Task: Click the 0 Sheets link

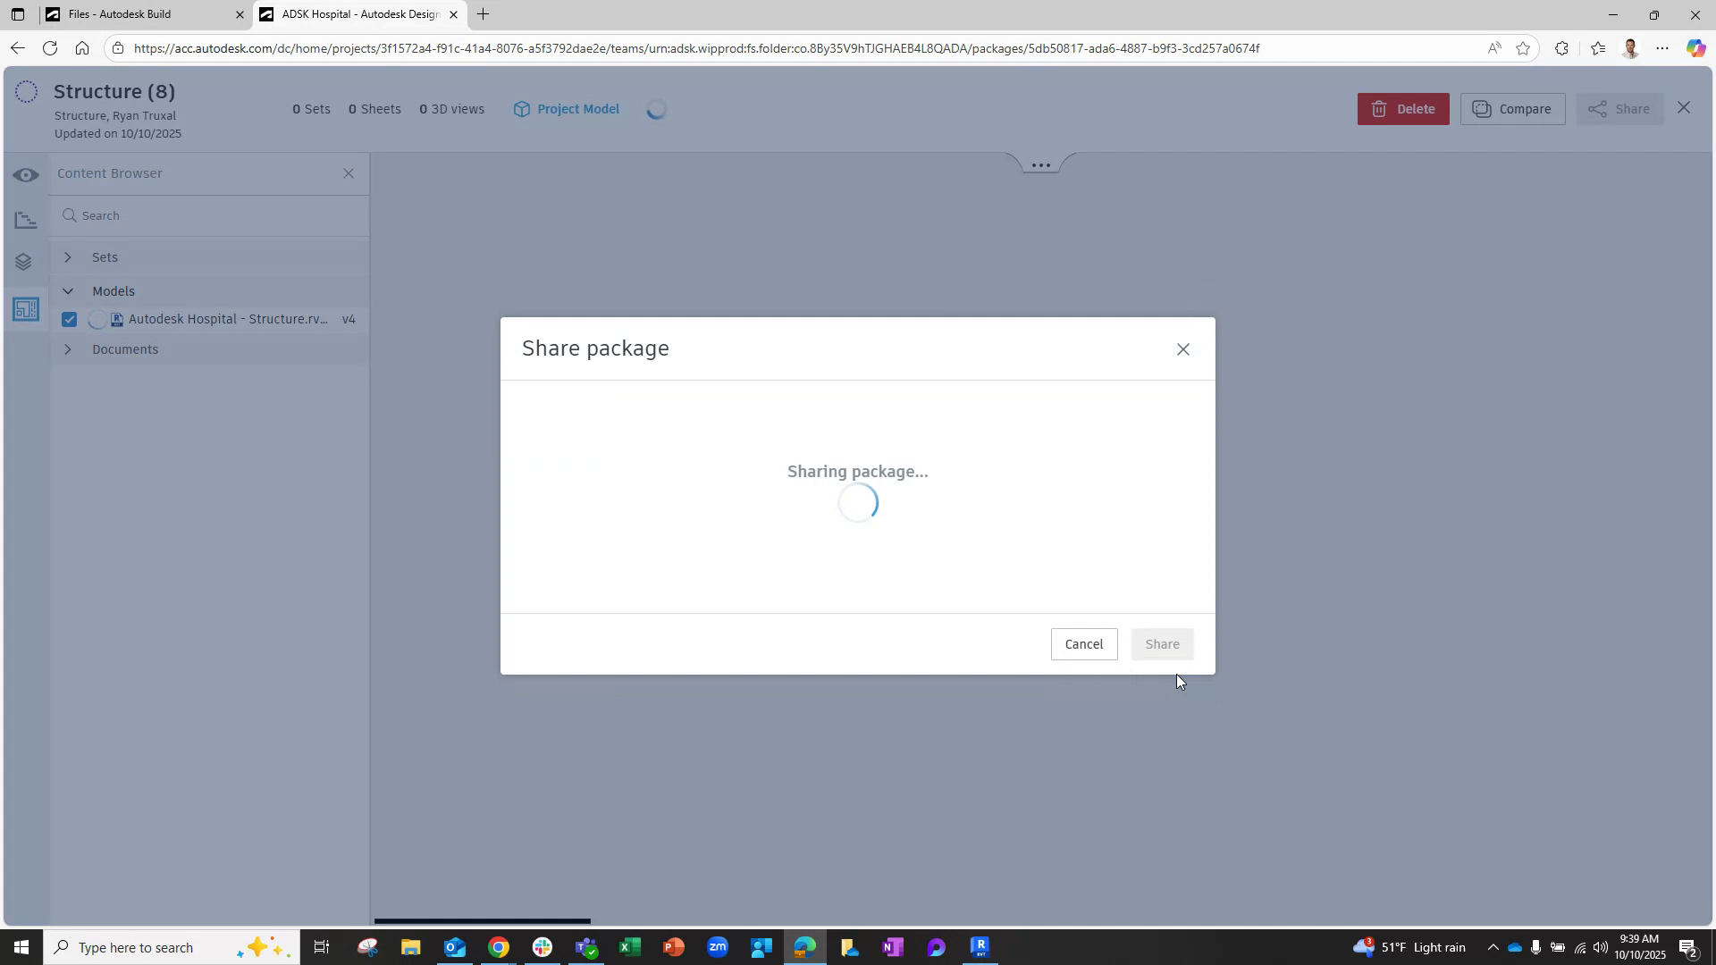Action: coord(374,108)
